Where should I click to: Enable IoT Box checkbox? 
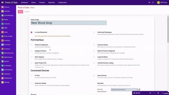pyautogui.click(x=31, y=75)
